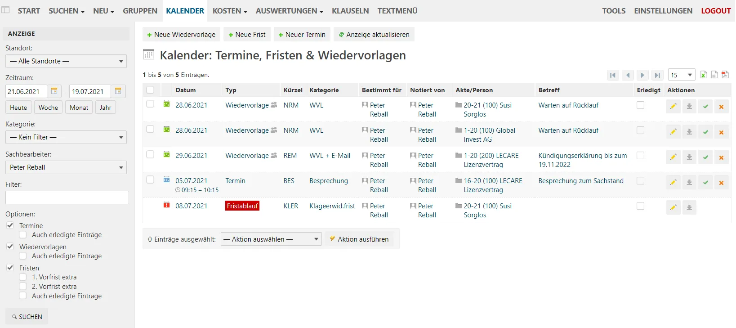The image size is (736, 328).
Task: Open the Standort dropdown showing Alle Standorte
Action: 66,61
